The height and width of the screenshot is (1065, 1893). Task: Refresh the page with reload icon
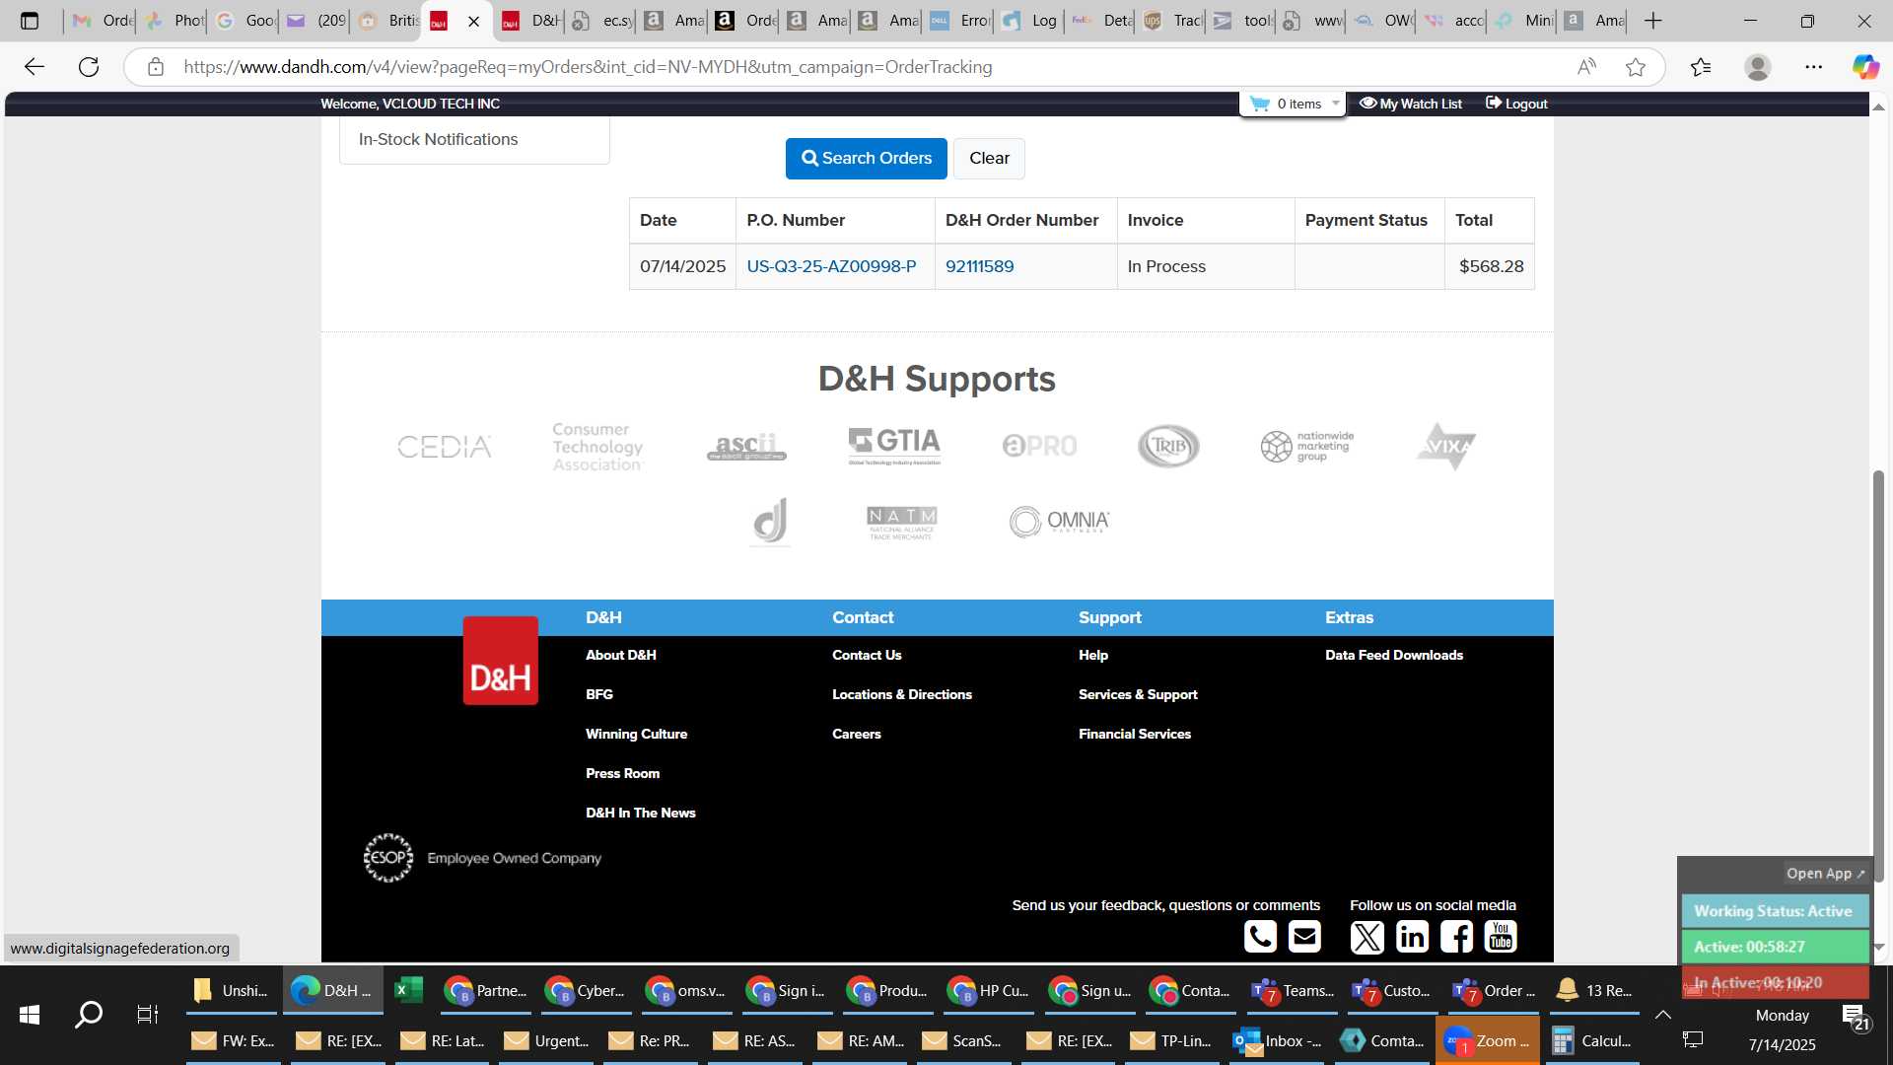pos(89,67)
